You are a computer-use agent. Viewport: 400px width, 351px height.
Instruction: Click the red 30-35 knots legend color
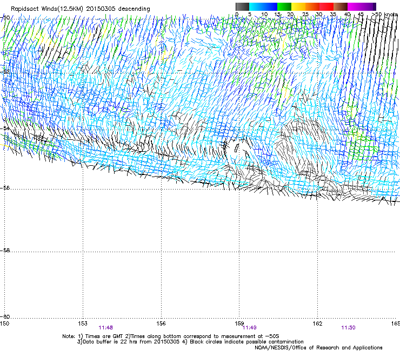(326, 6)
